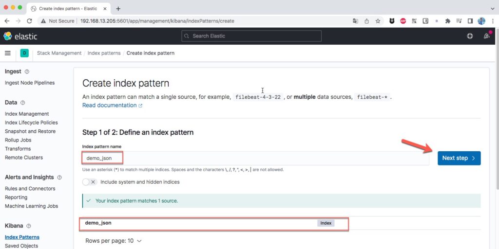Open Reporting in sidebar
Image resolution: width=499 pixels, height=249 pixels.
[16, 197]
